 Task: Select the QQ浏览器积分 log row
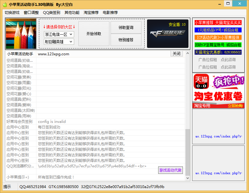tap(95, 166)
